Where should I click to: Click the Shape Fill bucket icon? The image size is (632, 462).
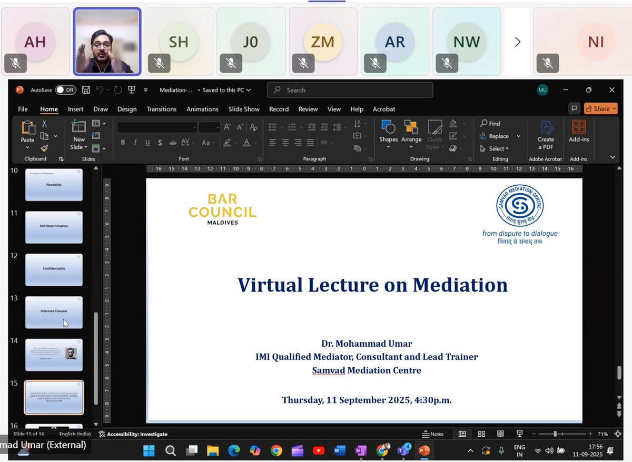click(x=453, y=124)
